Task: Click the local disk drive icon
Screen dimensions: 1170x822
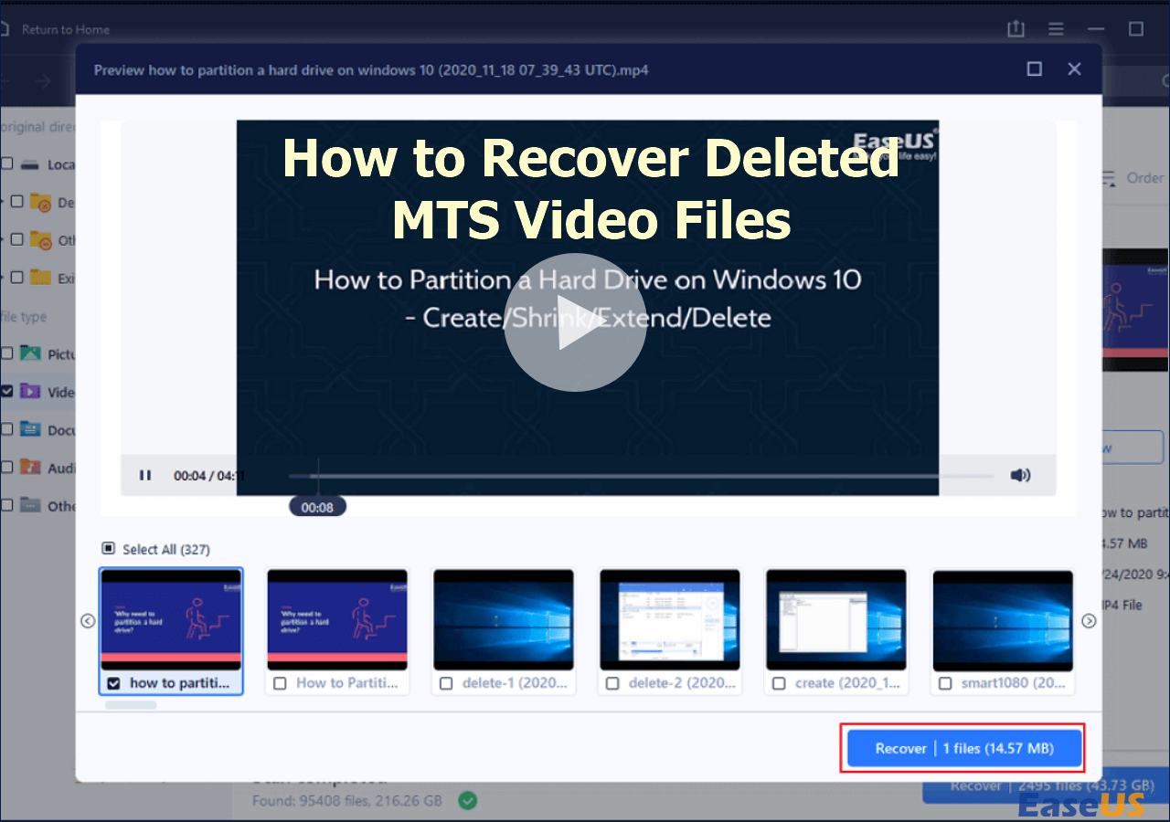Action: (31, 164)
